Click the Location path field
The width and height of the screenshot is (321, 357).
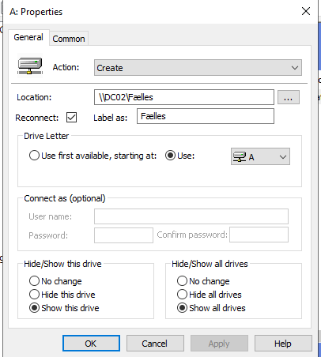[x=184, y=97]
